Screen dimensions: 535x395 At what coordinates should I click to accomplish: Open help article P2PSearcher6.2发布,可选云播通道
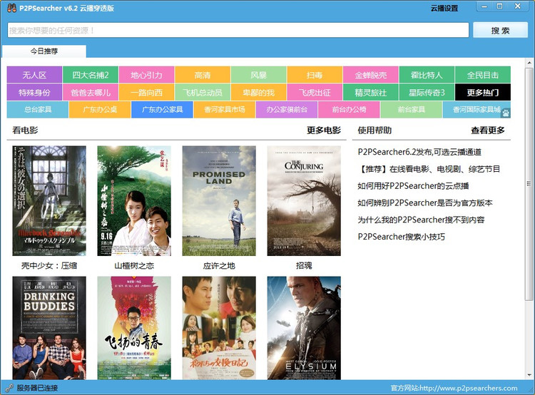(419, 152)
